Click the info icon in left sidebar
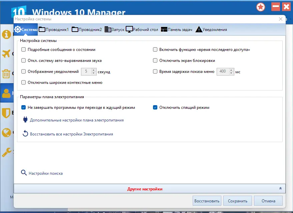 7,34
